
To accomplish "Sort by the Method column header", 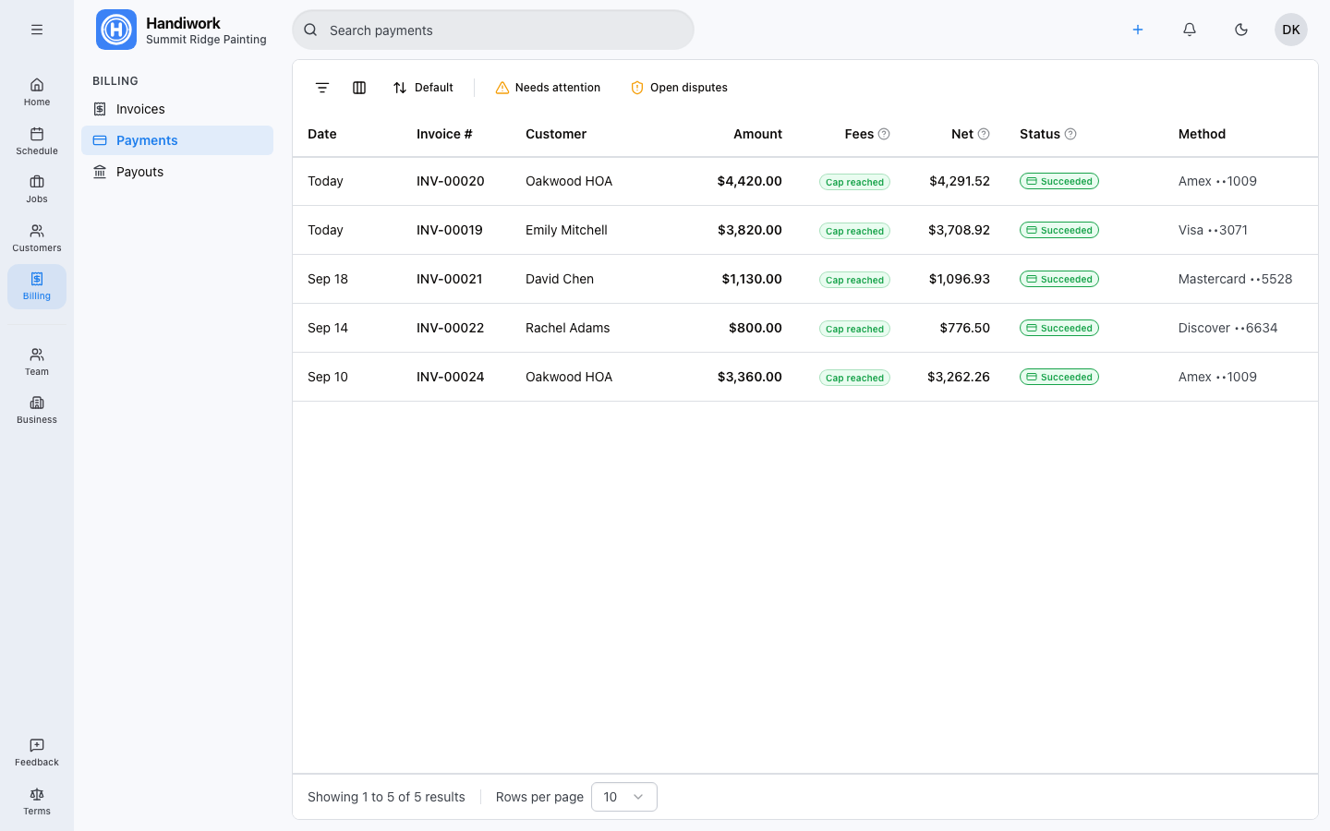I will [1202, 134].
